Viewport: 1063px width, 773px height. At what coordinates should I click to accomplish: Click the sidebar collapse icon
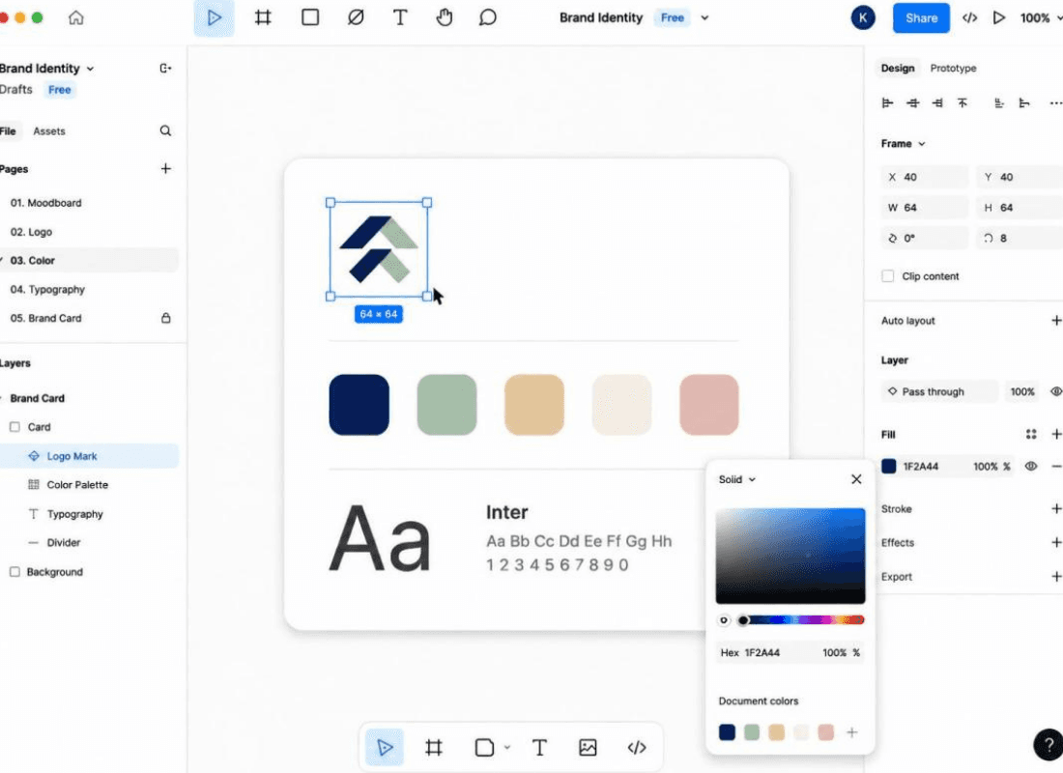[165, 68]
